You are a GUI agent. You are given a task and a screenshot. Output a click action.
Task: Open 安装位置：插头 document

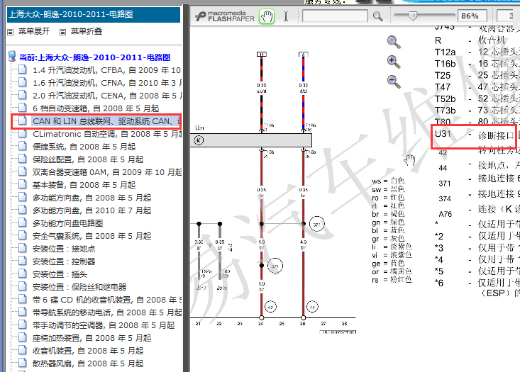click(60, 274)
